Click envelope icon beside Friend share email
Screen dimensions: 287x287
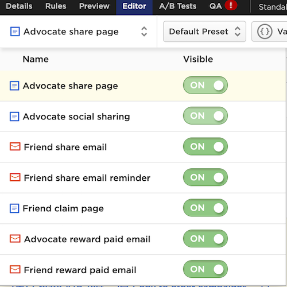(15, 146)
